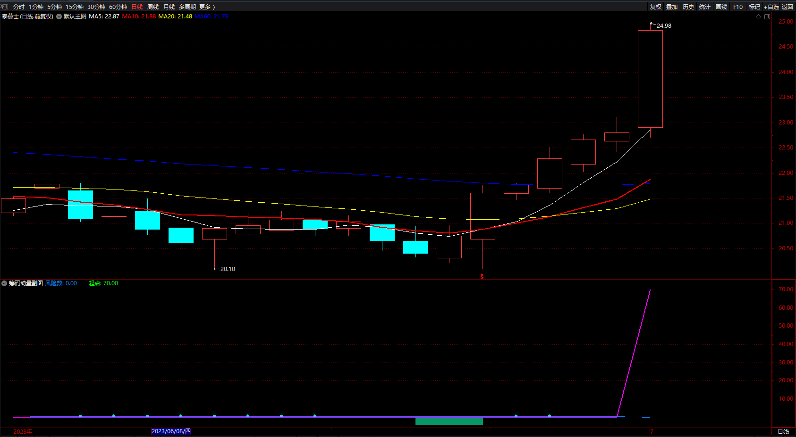This screenshot has width=796, height=437.
Task: Click the 70.00 sub-chart axis label
Action: [x=786, y=289]
